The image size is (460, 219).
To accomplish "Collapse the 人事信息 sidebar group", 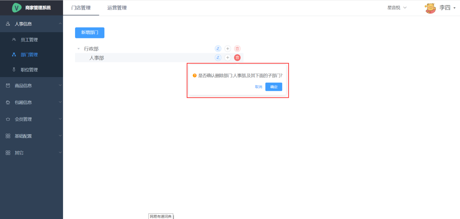I will [60, 24].
